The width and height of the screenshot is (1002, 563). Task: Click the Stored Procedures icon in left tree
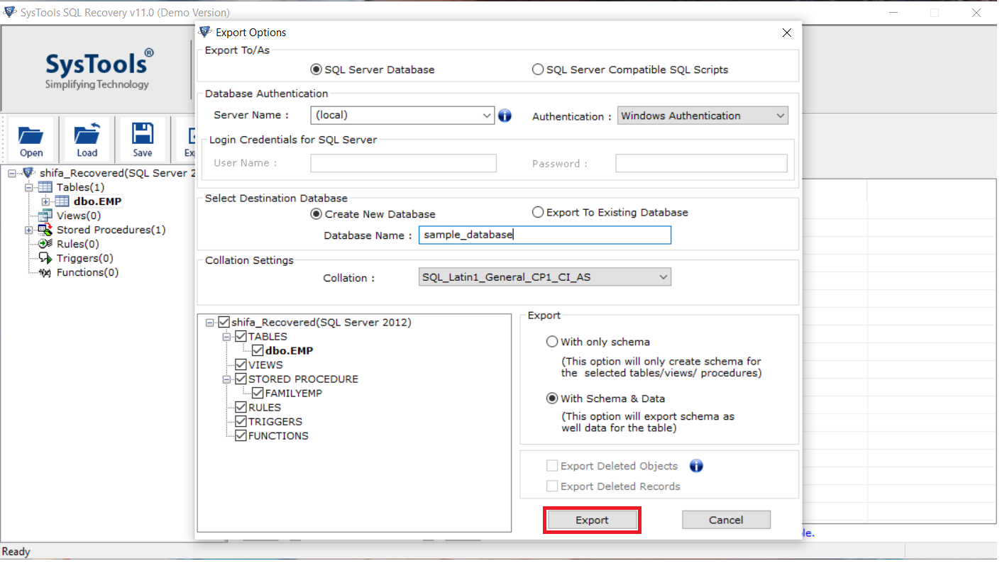click(45, 230)
